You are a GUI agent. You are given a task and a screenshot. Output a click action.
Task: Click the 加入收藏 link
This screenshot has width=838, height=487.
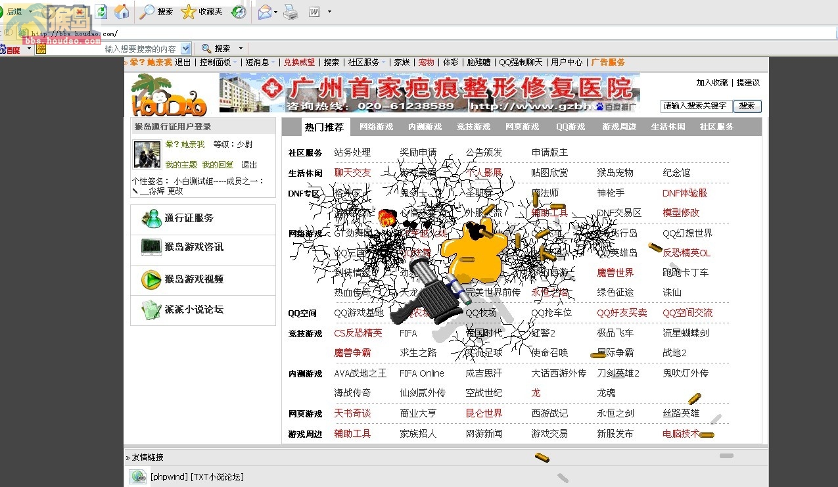pyautogui.click(x=712, y=83)
